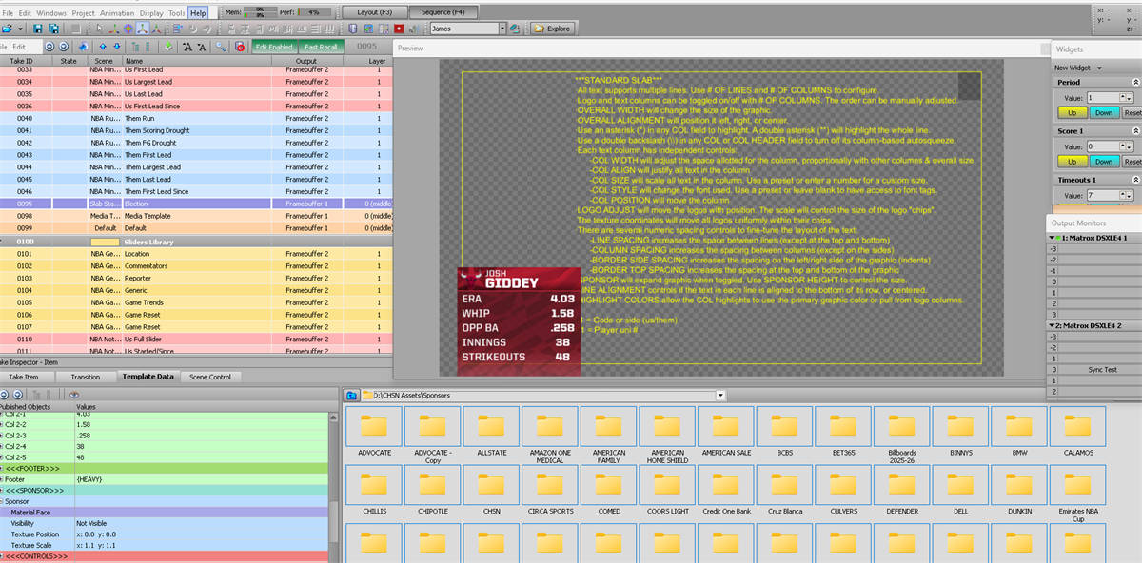Open the Windows menu

(x=51, y=13)
